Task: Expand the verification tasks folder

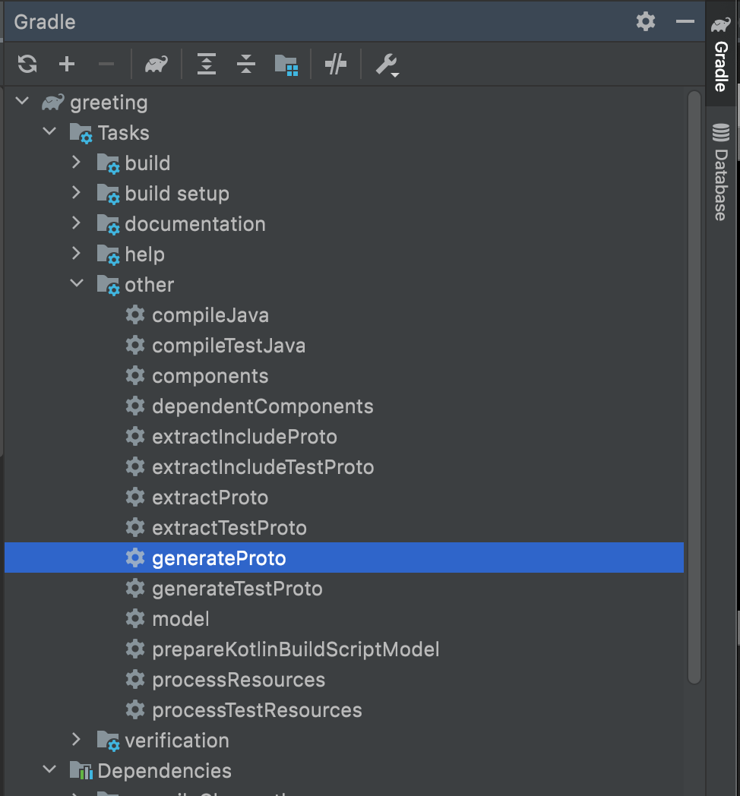Action: point(76,740)
